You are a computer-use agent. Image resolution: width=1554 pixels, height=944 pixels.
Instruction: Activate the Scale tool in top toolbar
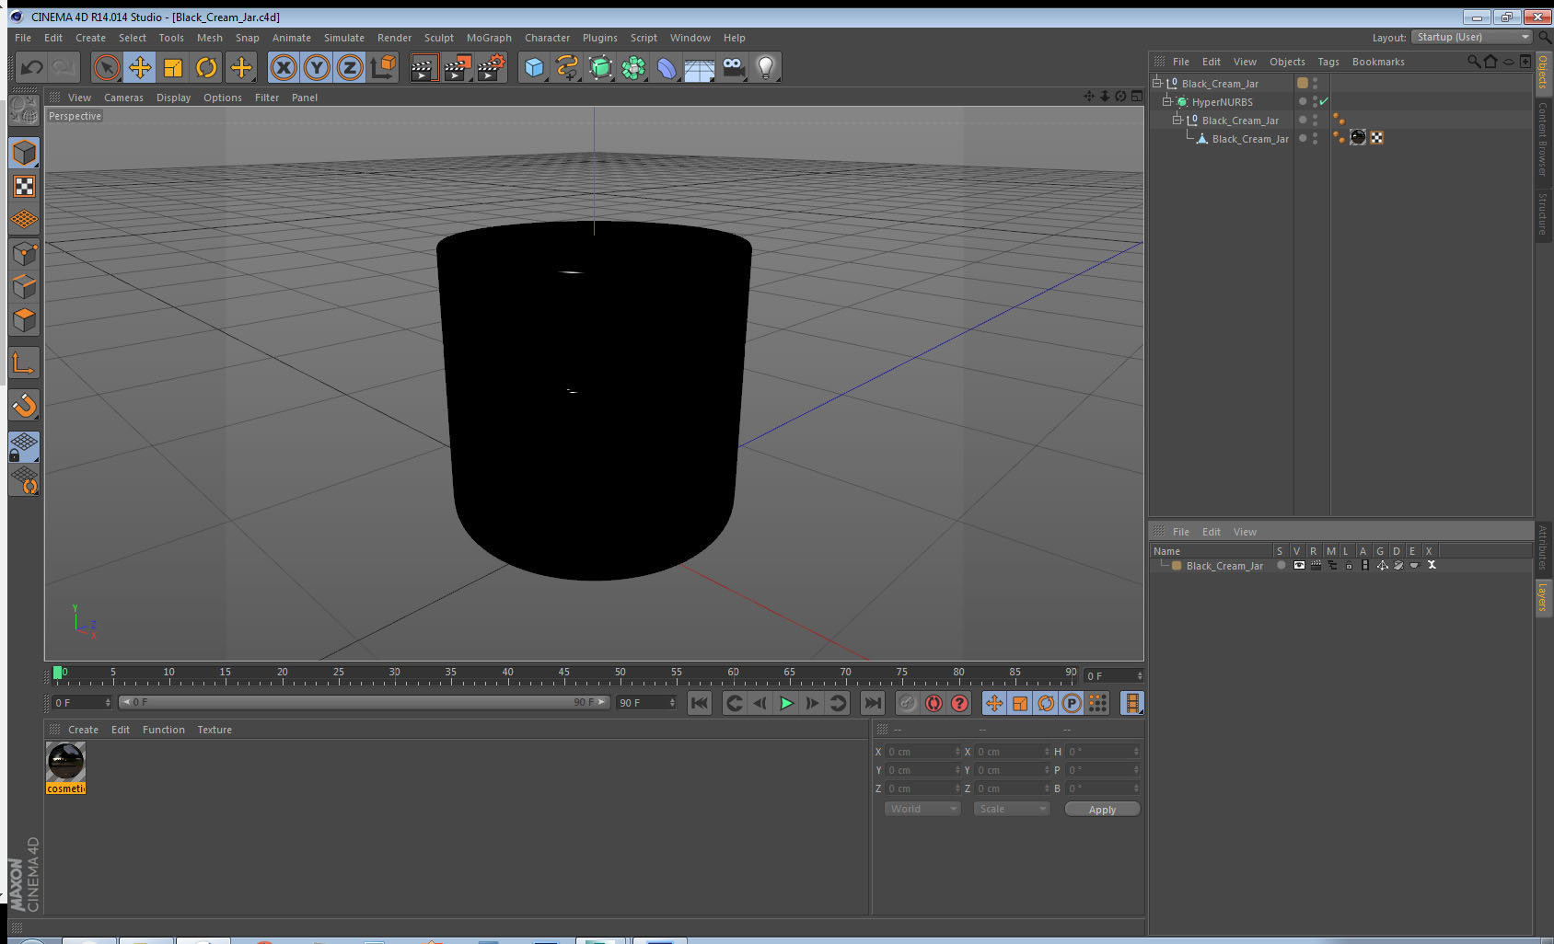coord(173,67)
